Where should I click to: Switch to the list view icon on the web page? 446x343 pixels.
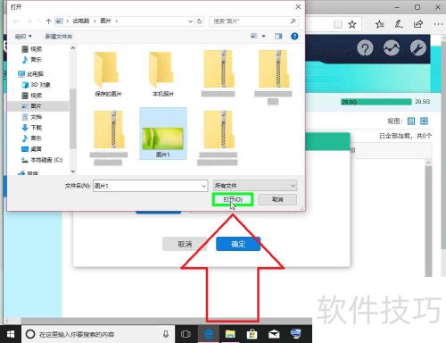(424, 121)
